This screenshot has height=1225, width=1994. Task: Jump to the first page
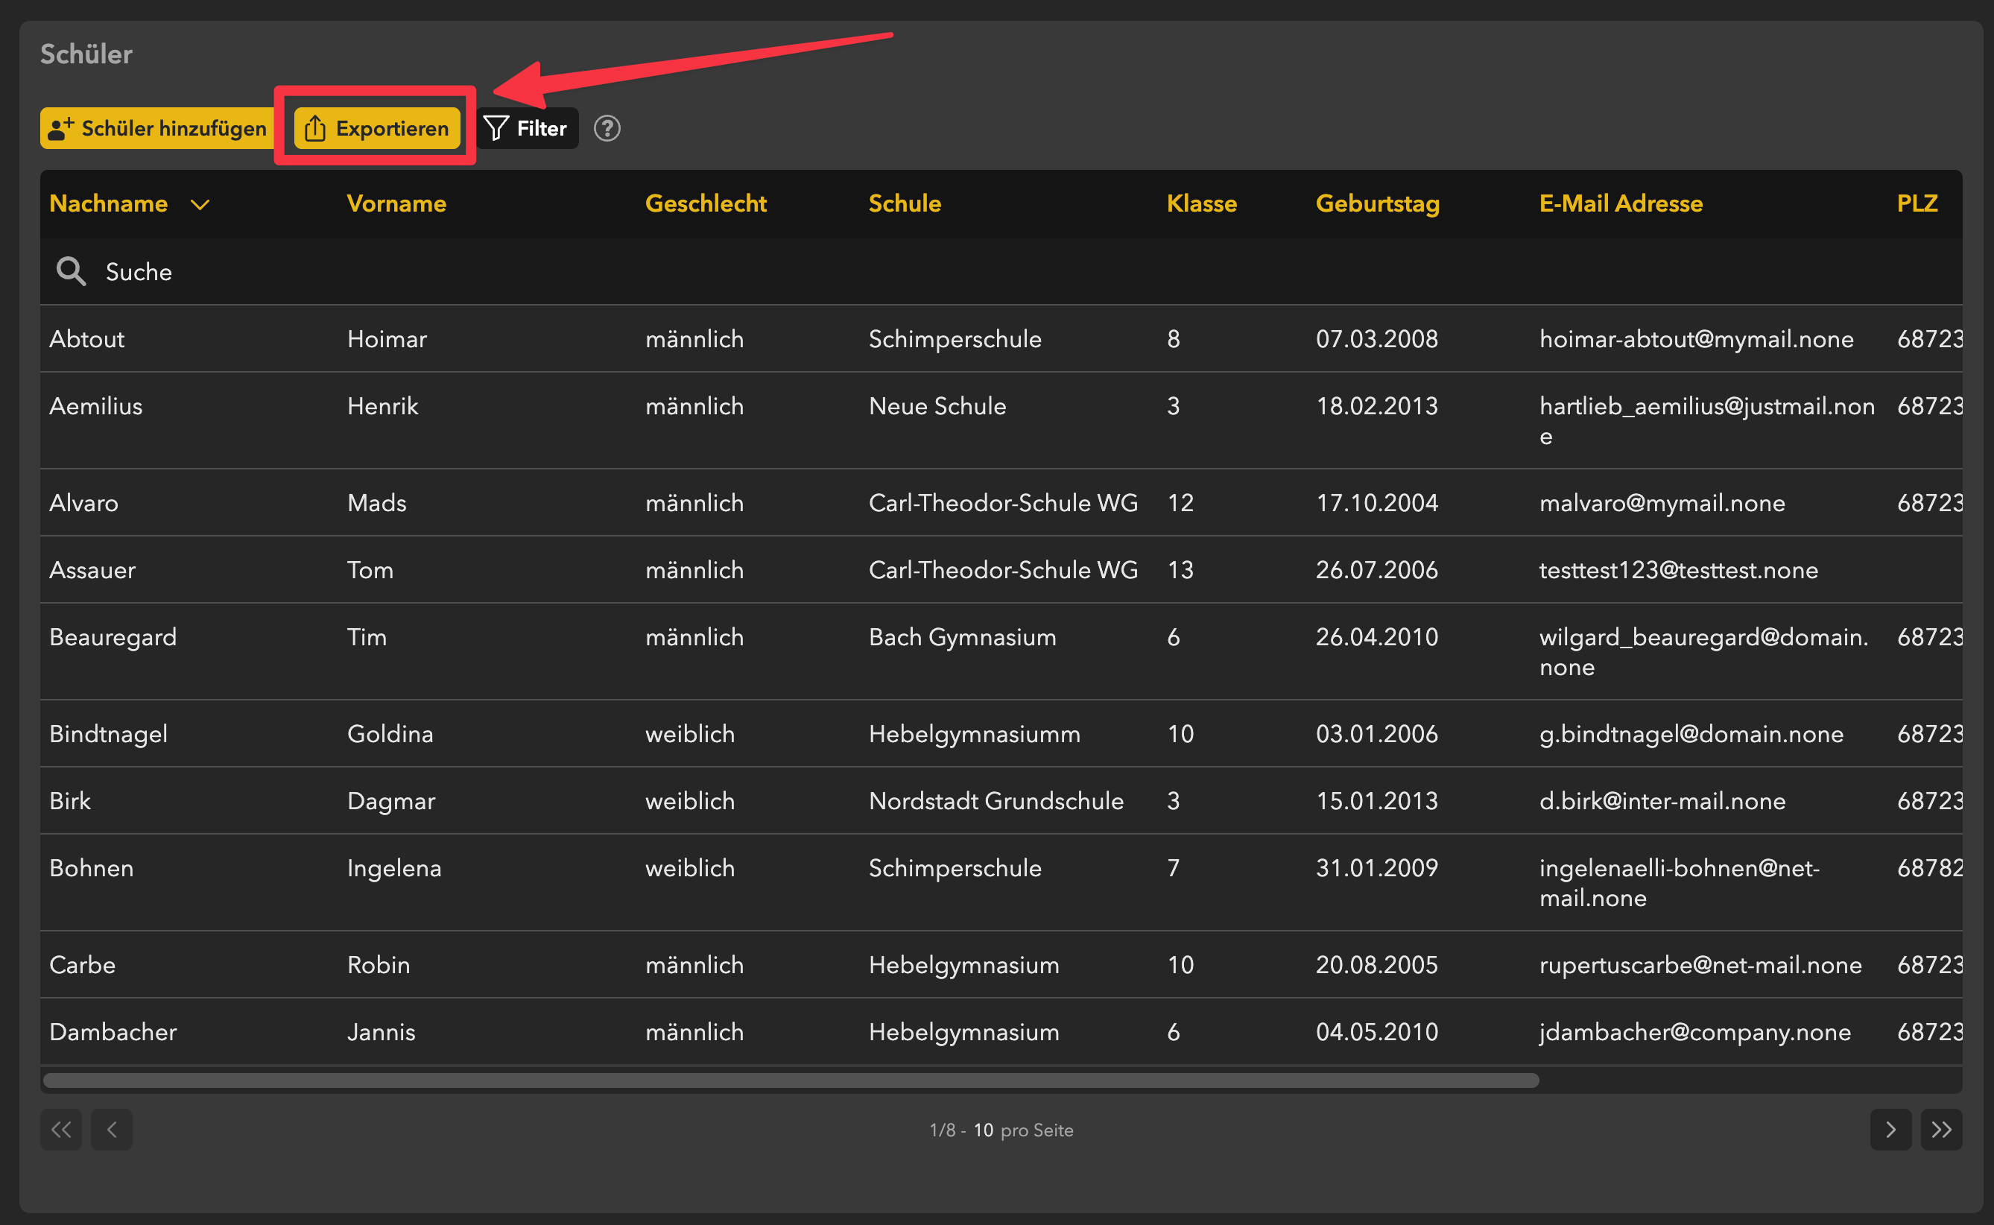(61, 1130)
